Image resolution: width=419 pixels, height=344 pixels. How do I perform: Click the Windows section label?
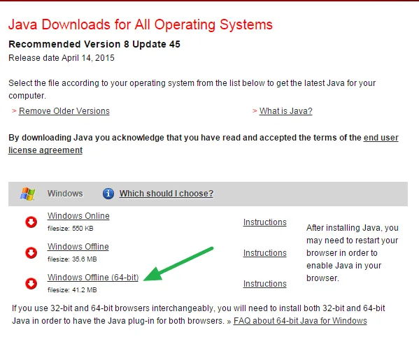pos(65,194)
